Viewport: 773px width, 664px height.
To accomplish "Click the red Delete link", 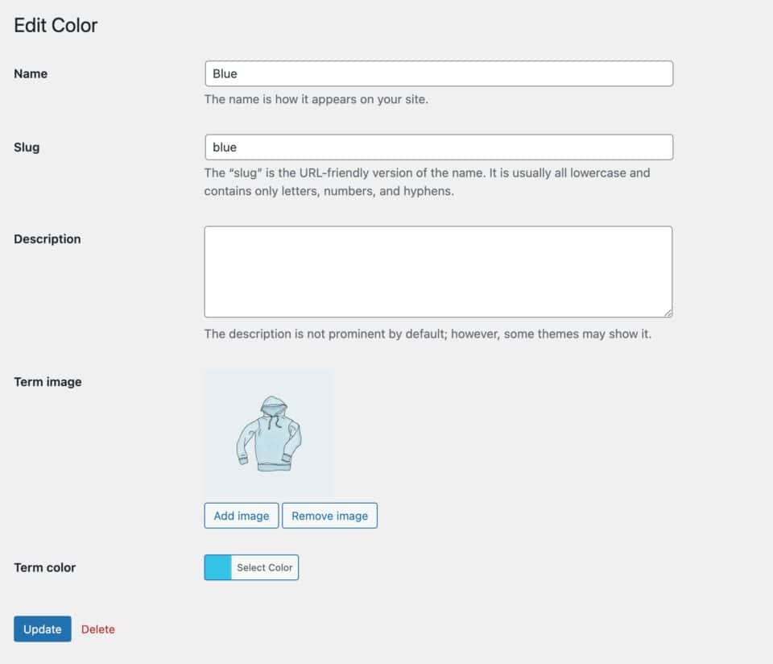I will coord(98,629).
